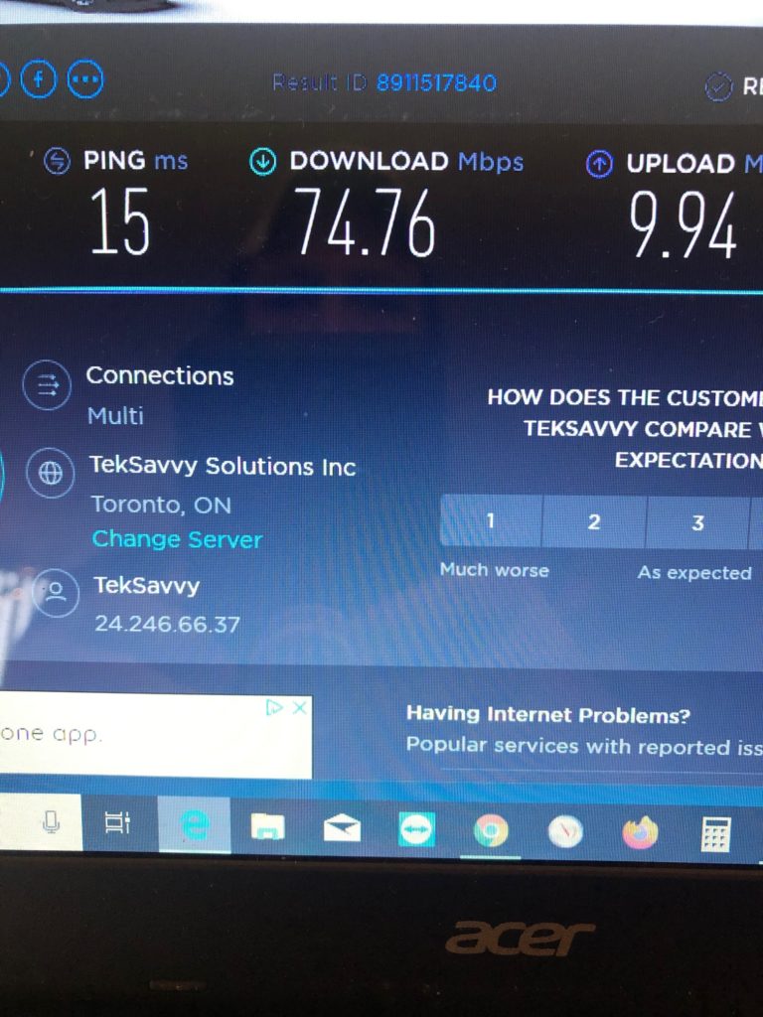Close the advertisement with the X
The width and height of the screenshot is (763, 1017).
click(299, 707)
